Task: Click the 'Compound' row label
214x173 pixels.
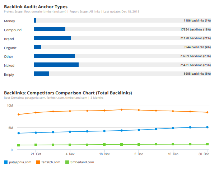Action: point(13,30)
